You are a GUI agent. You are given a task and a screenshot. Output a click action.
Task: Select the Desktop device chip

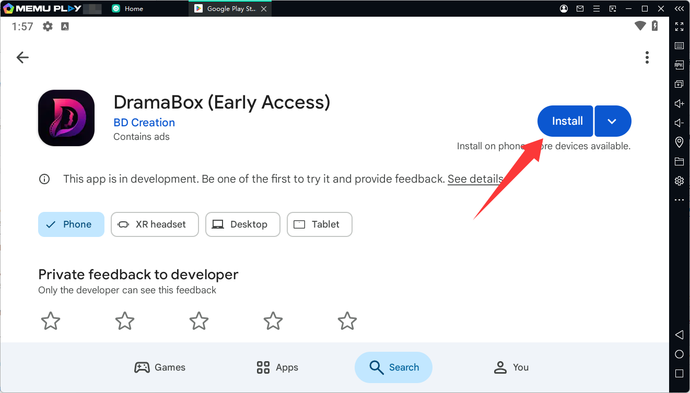pos(243,224)
